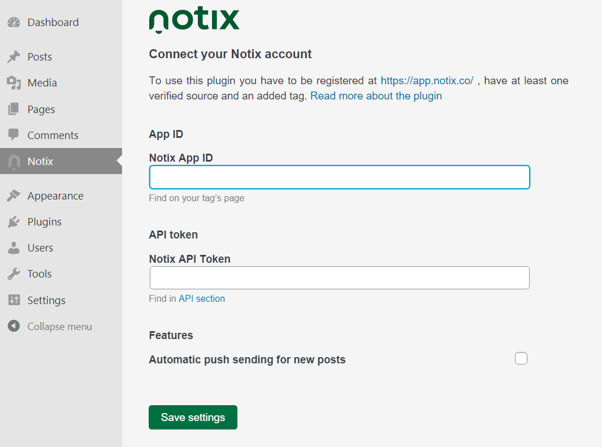602x447 pixels.
Task: Click the 'Features' section heading
Action: (171, 335)
